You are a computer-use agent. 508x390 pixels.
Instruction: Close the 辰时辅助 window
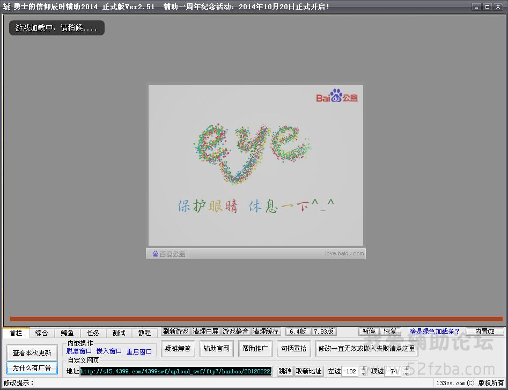(x=498, y=6)
